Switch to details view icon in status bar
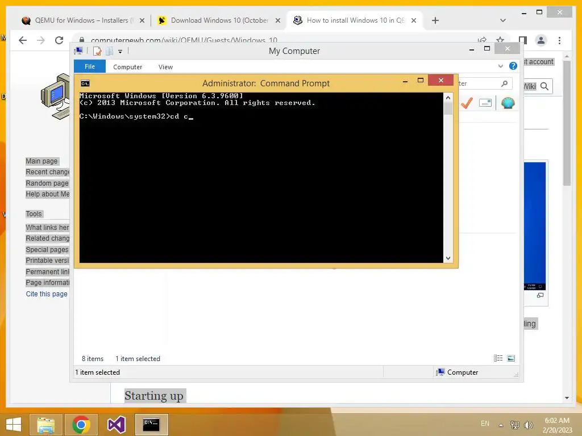The height and width of the screenshot is (436, 582). tap(498, 358)
